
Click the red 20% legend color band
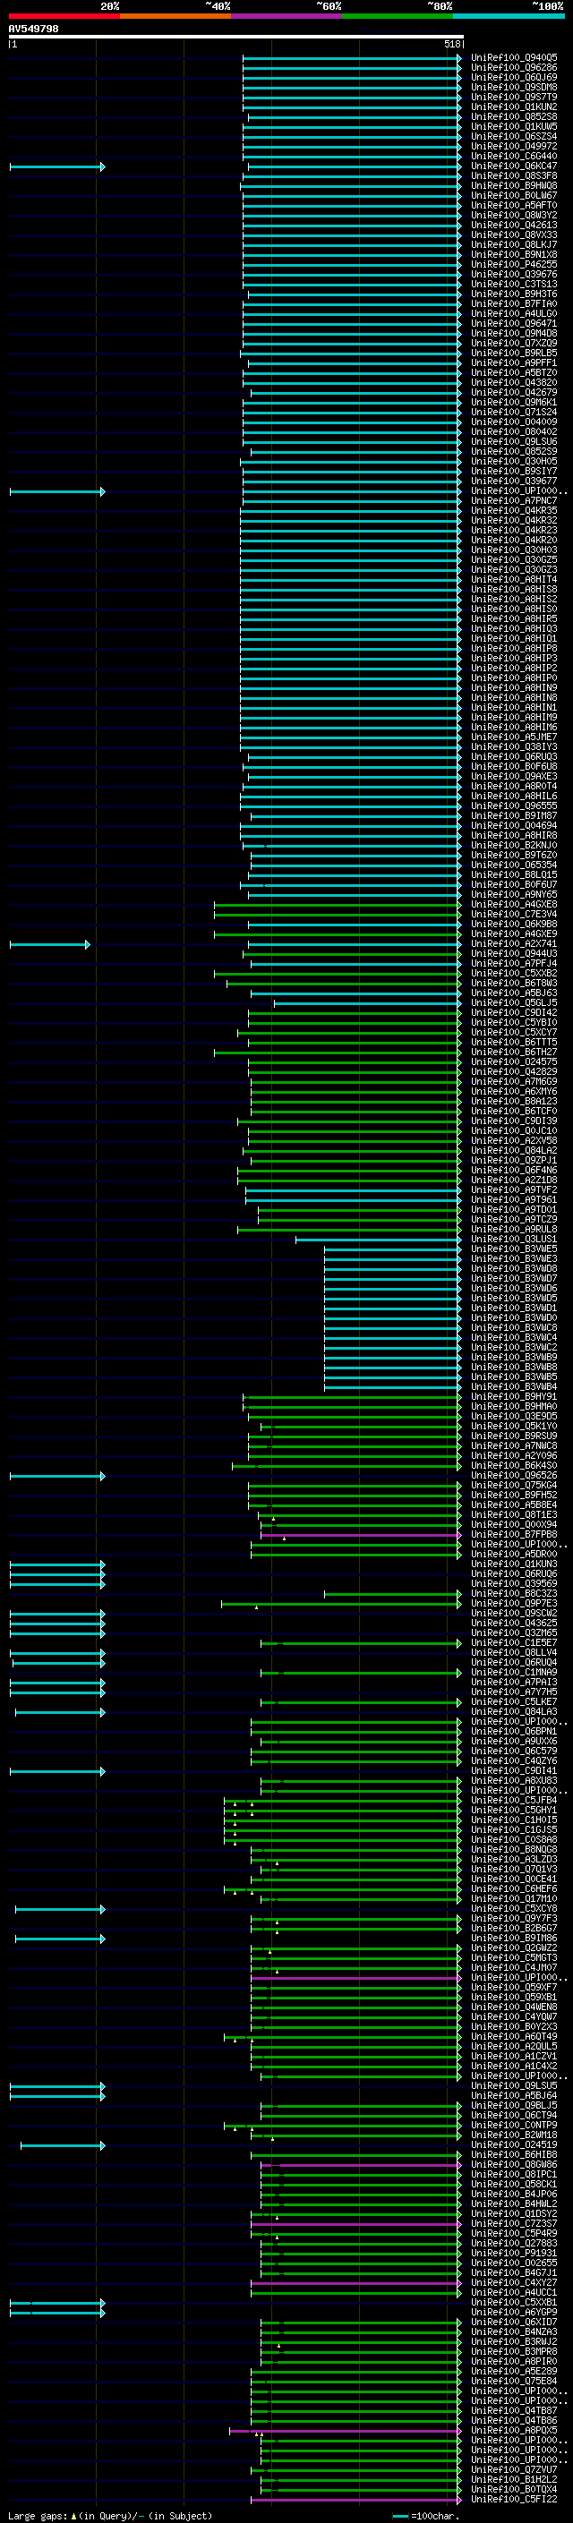coord(64,16)
